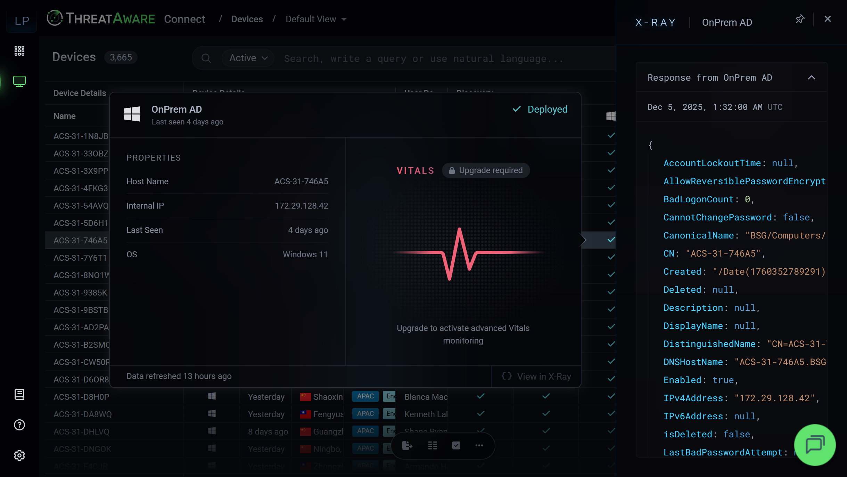Open the Default View dropdown
Viewport: 847px width, 477px height.
316,19
